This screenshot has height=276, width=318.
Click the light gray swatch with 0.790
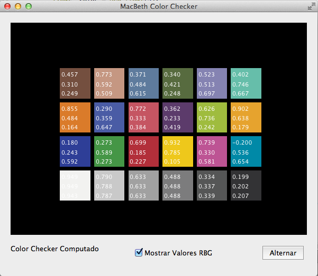[109, 185]
